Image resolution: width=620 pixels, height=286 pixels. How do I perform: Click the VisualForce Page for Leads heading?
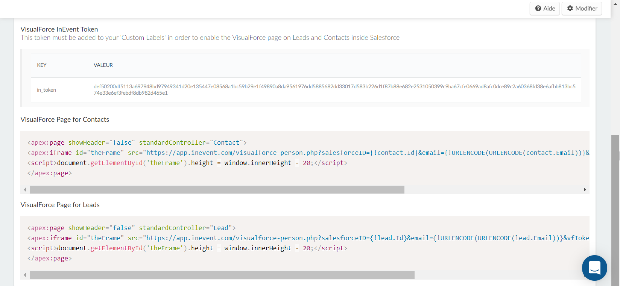[60, 205]
